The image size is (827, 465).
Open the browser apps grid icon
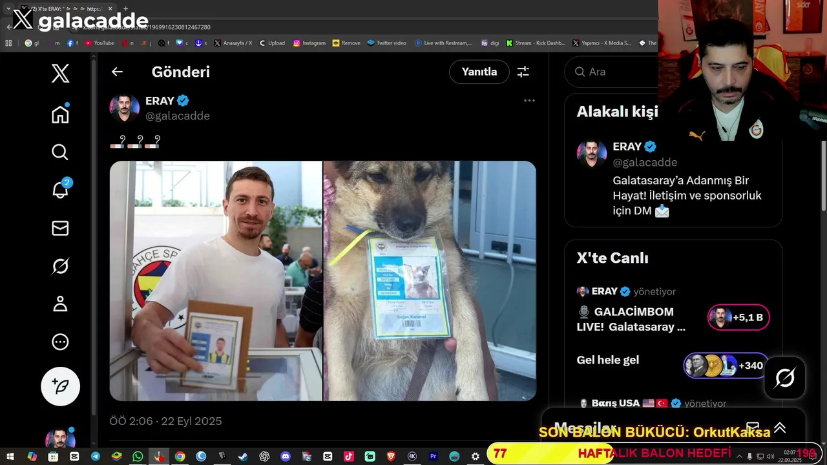(x=8, y=43)
